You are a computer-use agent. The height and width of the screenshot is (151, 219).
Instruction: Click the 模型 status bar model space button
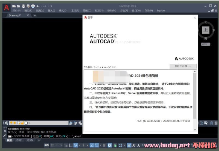(47, 146)
